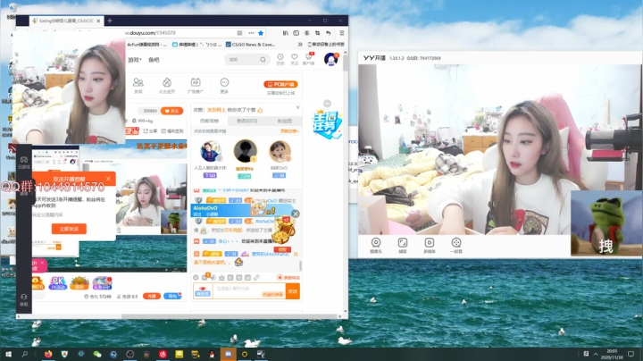This screenshot has height=361, width=643.
Task: Open the Yuba nav item
Action: pyautogui.click(x=154, y=60)
